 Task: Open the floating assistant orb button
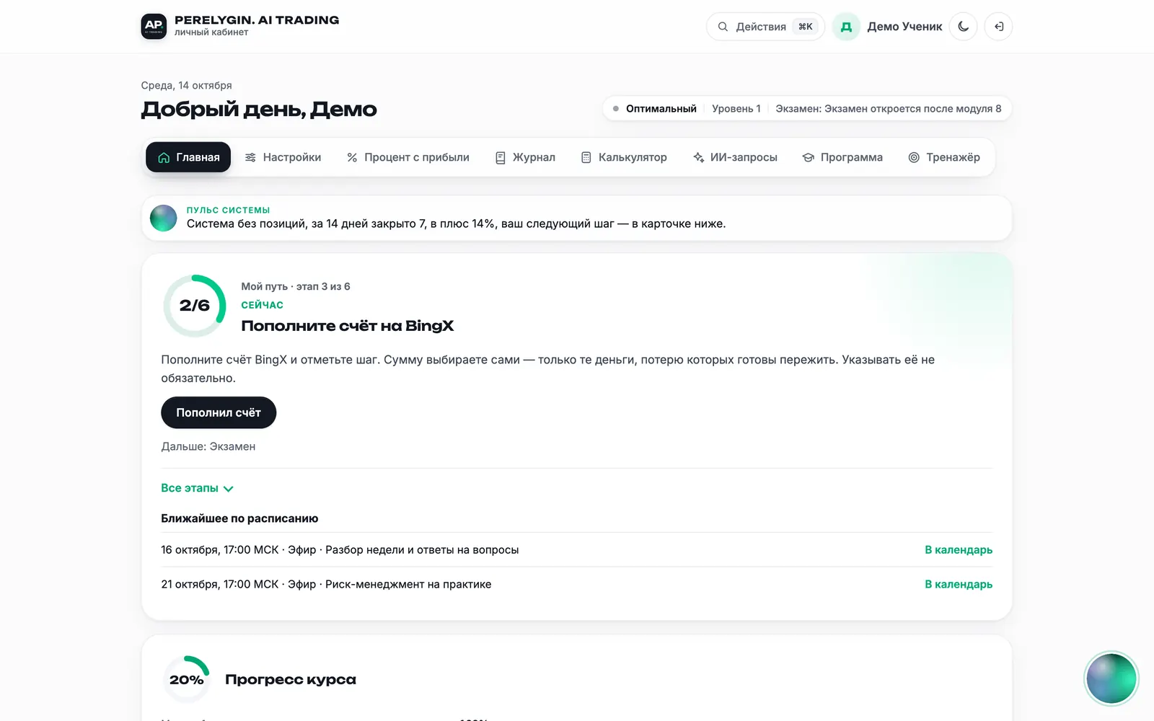[x=1111, y=678]
